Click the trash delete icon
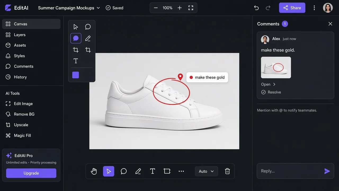Image resolution: width=339 pixels, height=191 pixels. 227,171
